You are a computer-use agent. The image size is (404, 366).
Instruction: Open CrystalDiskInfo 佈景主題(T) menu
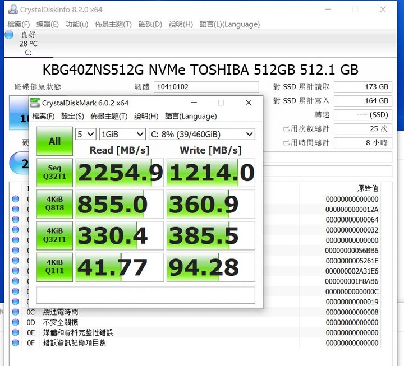pyautogui.click(x=113, y=24)
